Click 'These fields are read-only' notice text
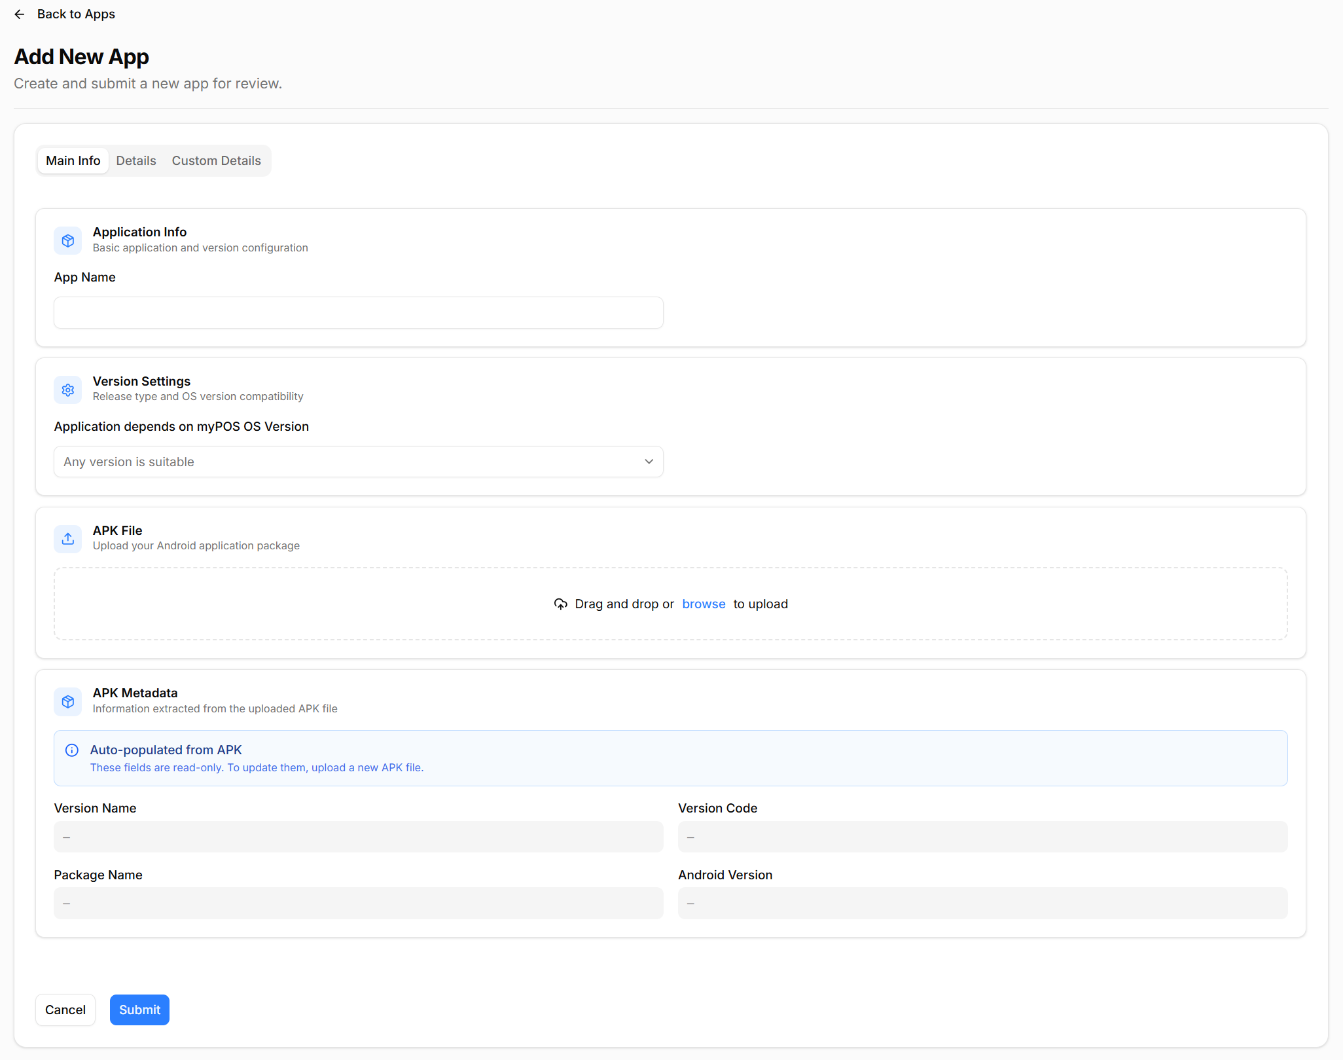 tap(257, 767)
